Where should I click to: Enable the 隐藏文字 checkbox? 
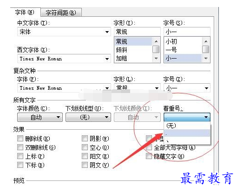pyautogui.click(x=149, y=156)
